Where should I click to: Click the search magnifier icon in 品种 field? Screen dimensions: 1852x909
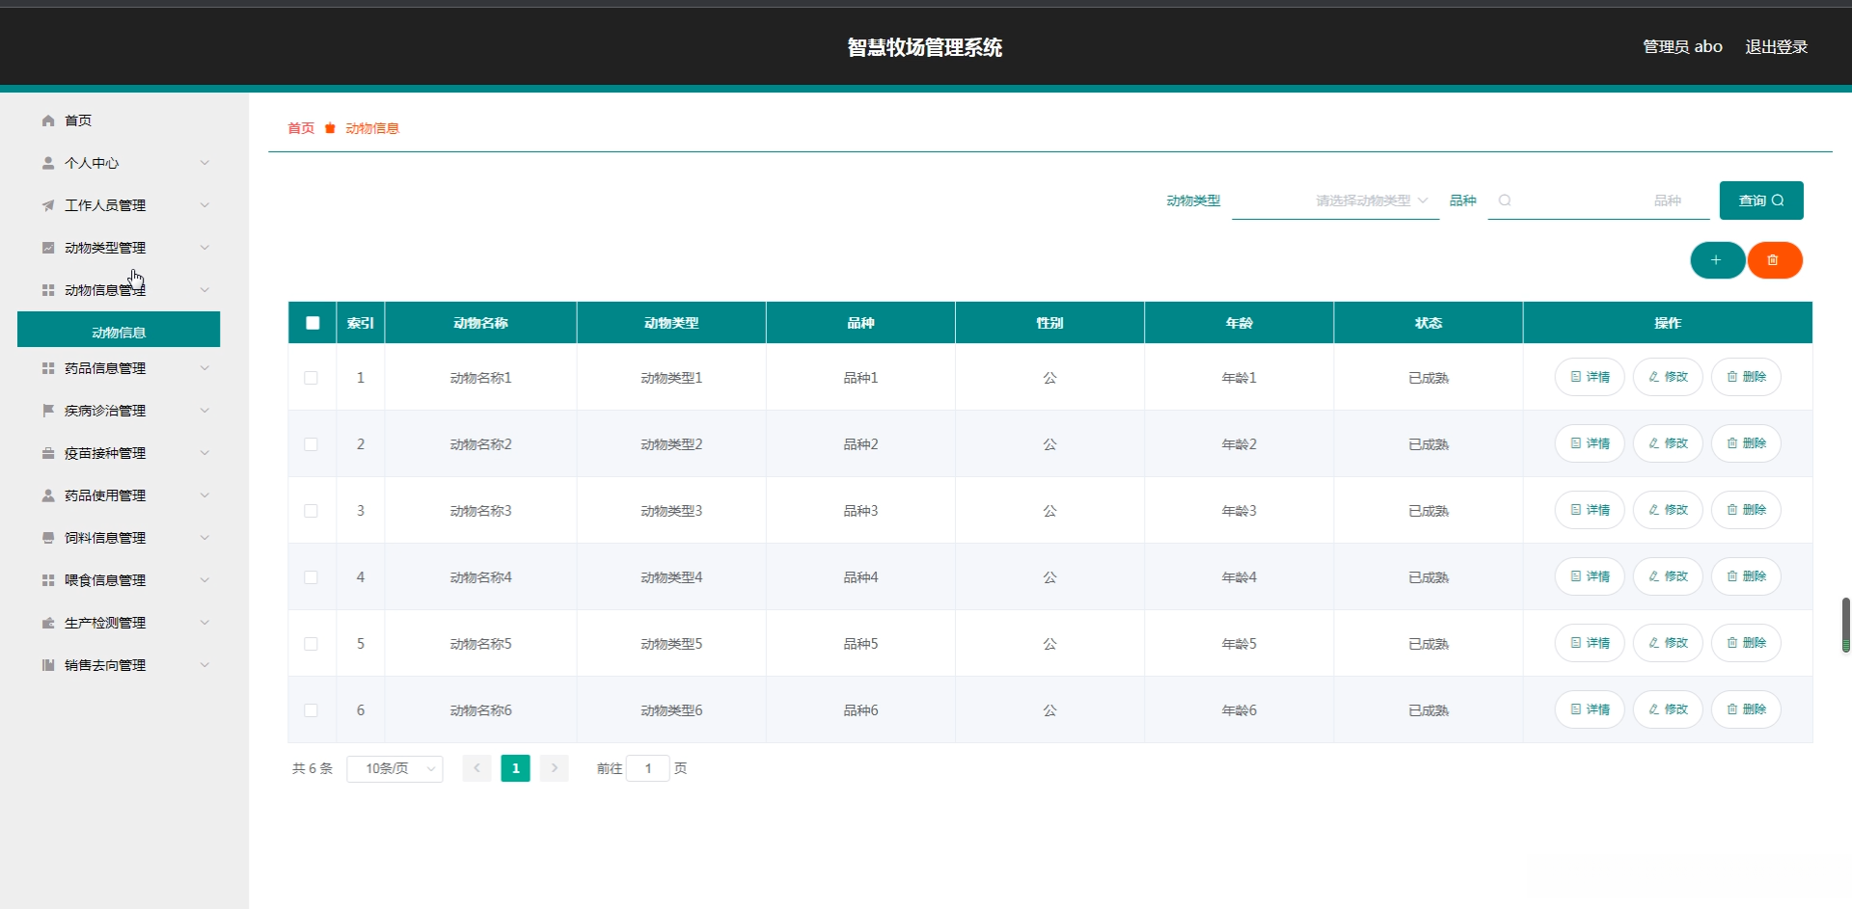tap(1505, 201)
